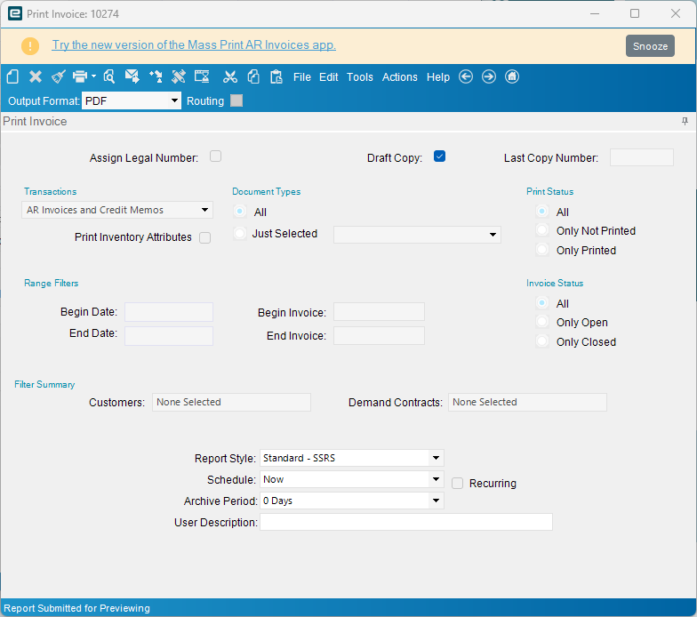Click the 'Filter Summary' section label
The image size is (697, 617).
(x=44, y=384)
